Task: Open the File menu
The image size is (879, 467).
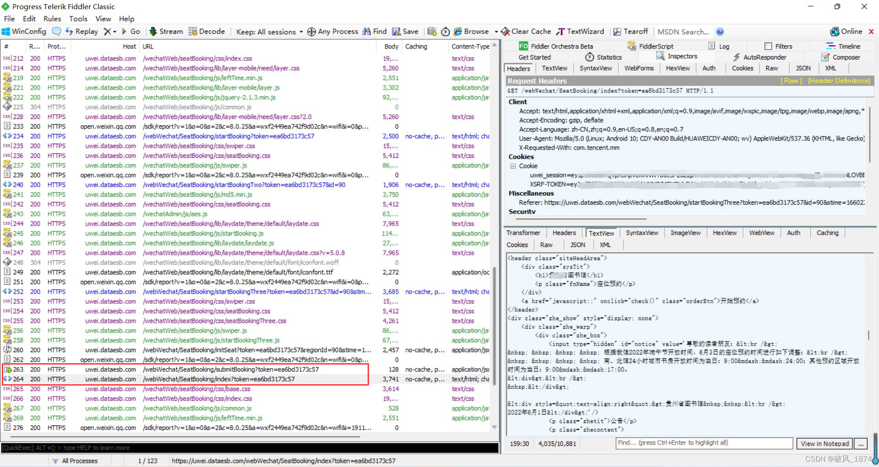Action: click(9, 19)
